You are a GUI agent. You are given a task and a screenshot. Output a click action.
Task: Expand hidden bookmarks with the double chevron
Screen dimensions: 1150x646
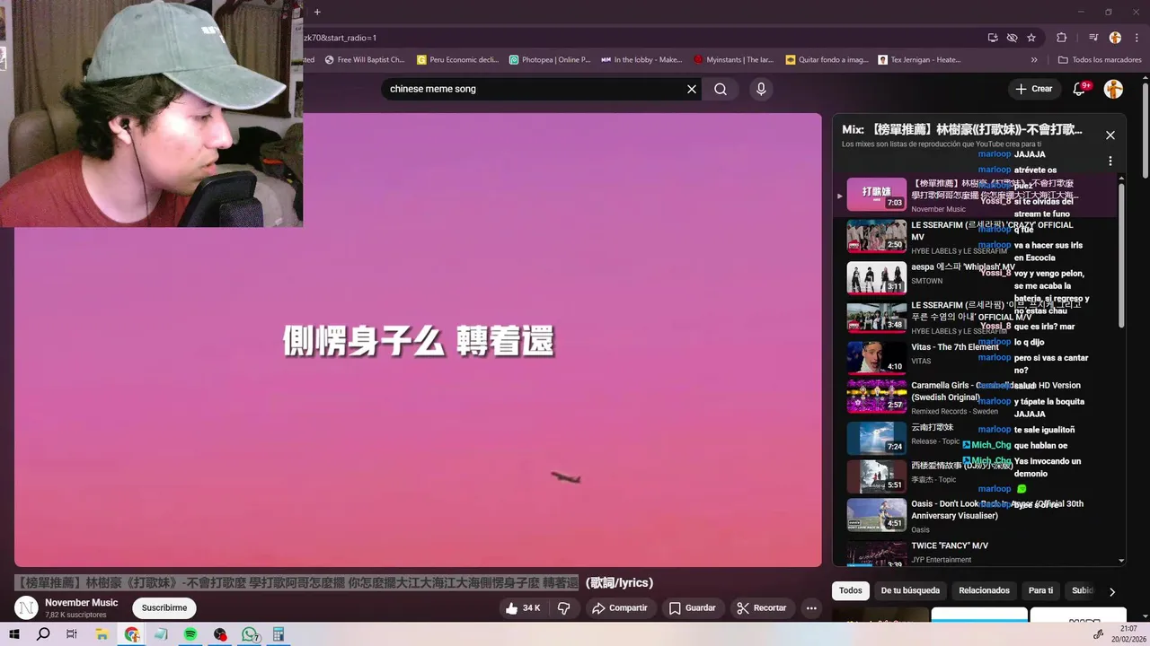[1034, 60]
